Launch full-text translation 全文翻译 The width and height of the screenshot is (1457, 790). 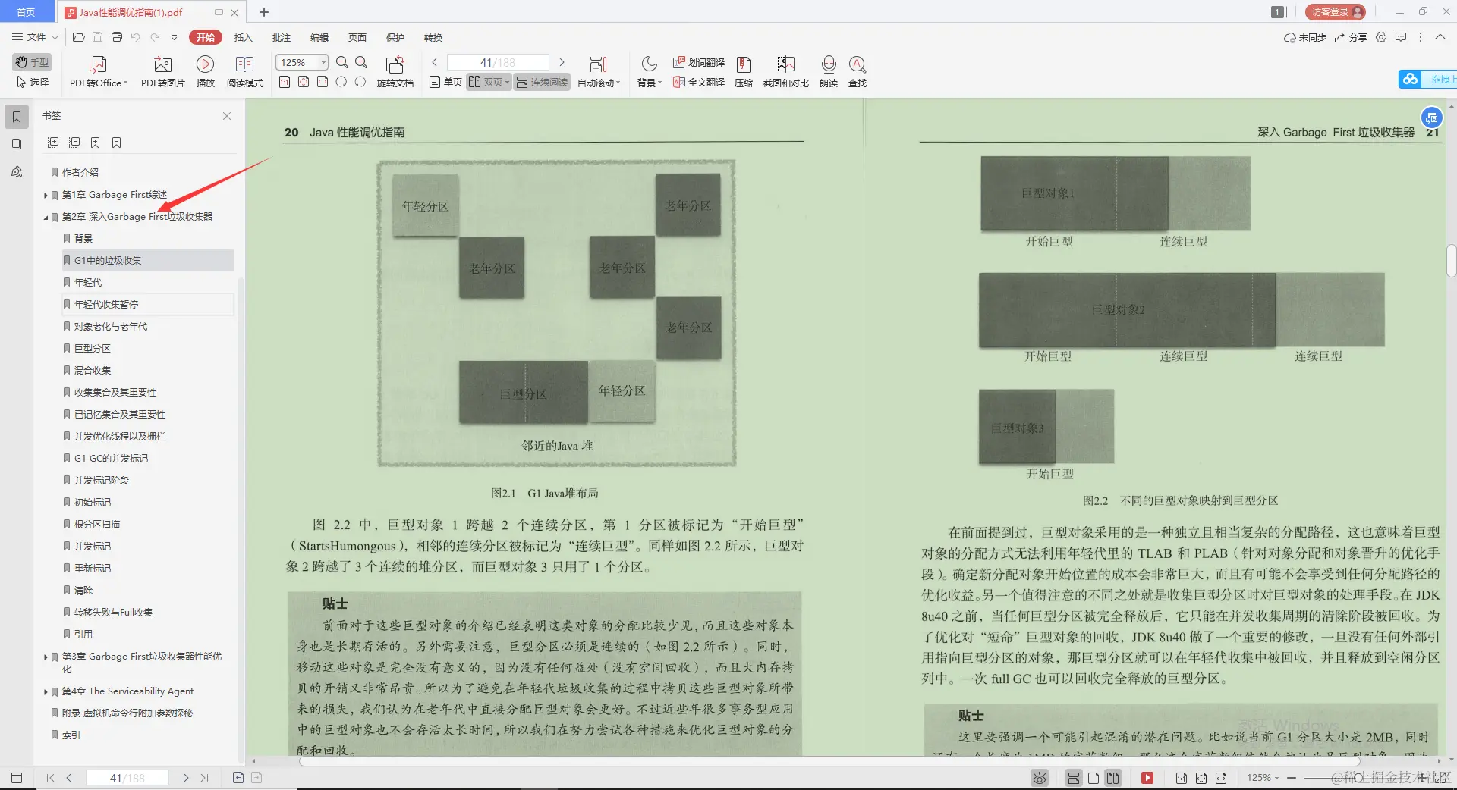tap(698, 83)
